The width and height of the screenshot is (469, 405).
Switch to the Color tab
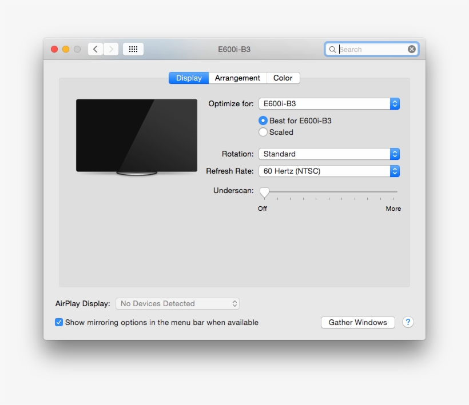click(x=283, y=78)
